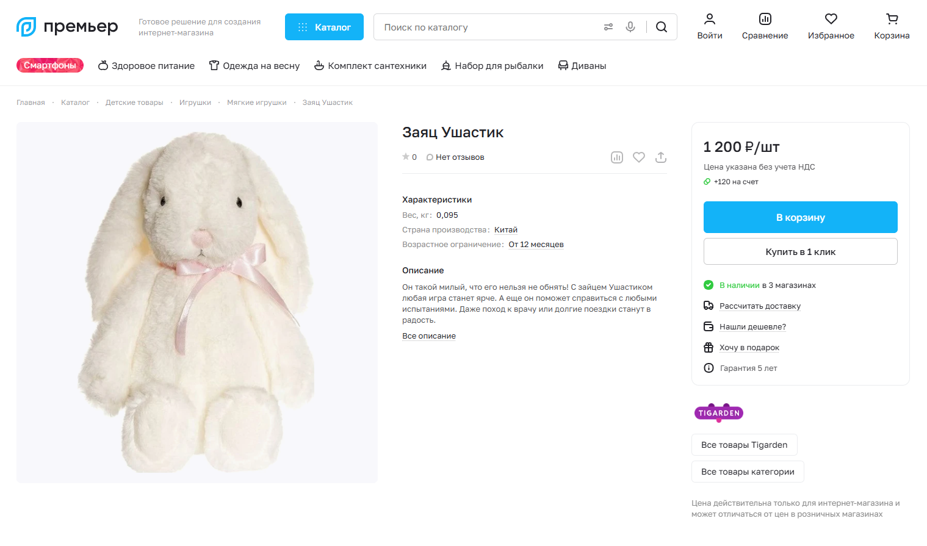927x546 pixels.
Task: Open search filter settings icon
Action: point(608,27)
